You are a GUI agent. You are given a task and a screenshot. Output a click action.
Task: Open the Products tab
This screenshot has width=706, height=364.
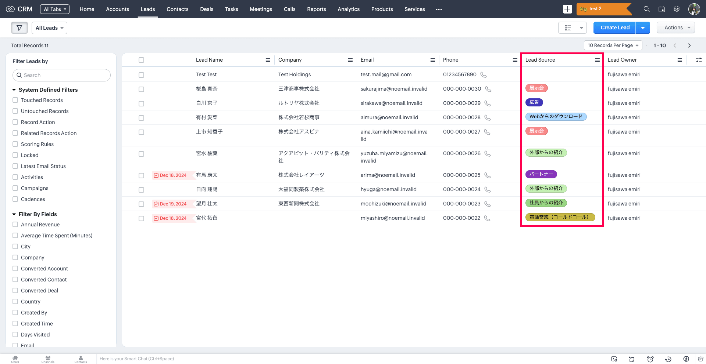click(x=382, y=9)
